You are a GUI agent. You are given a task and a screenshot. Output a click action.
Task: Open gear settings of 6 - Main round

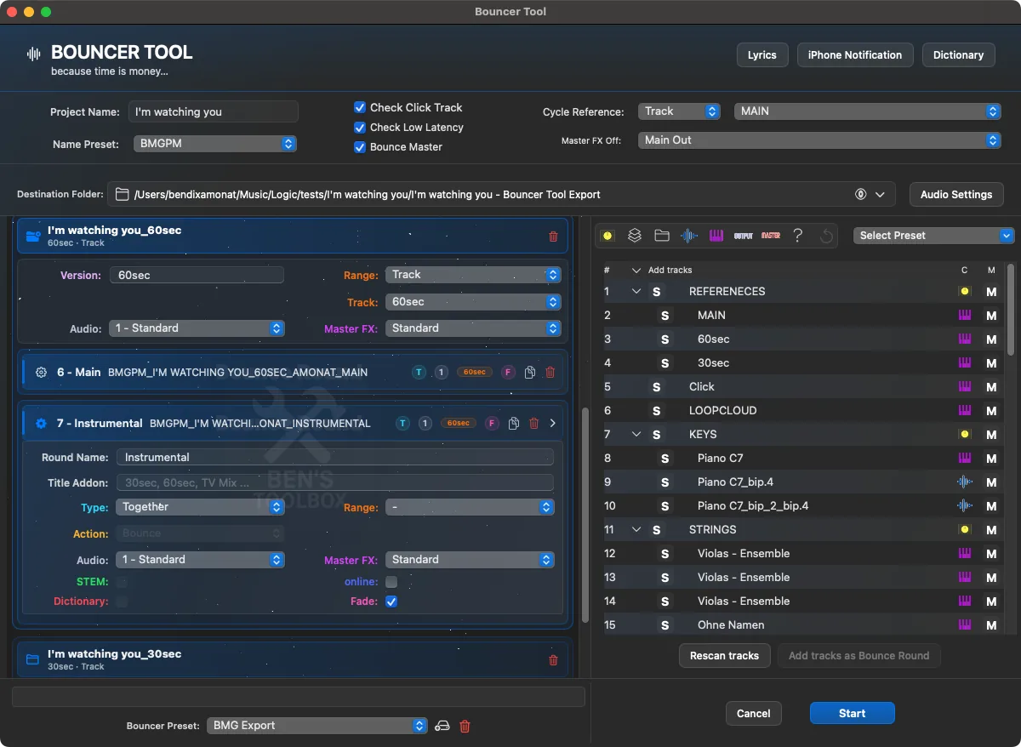tap(41, 373)
